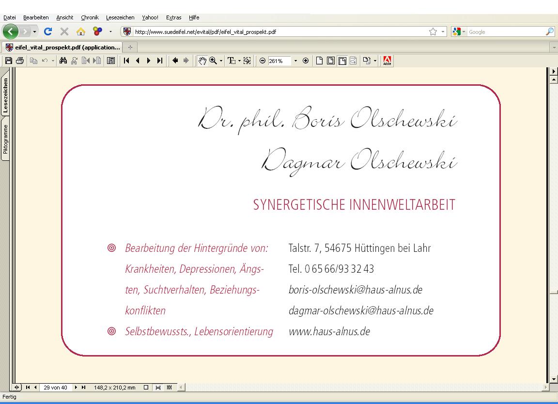558x404 pixels.
Task: Click the zoom in plus button
Action: [306, 61]
